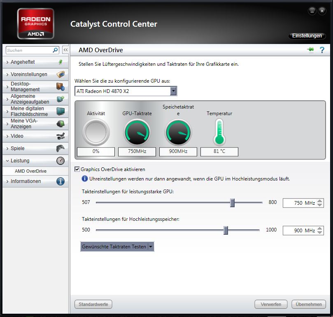Viewport: 333px width, 317px height.
Task: Click the 750MHz GPU-Taktrate readout
Action: (137, 151)
